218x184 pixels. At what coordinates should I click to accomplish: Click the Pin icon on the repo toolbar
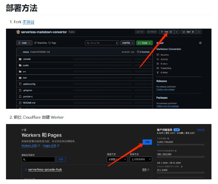pyautogui.click(x=138, y=32)
